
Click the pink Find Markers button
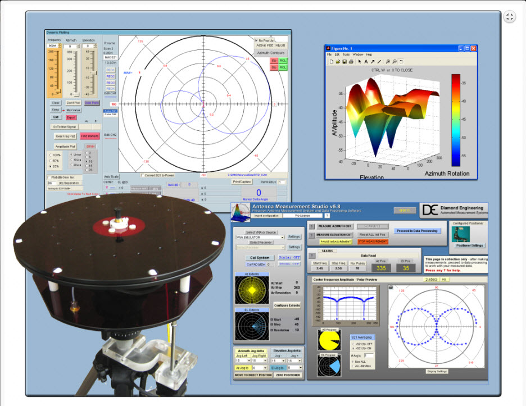(x=89, y=136)
